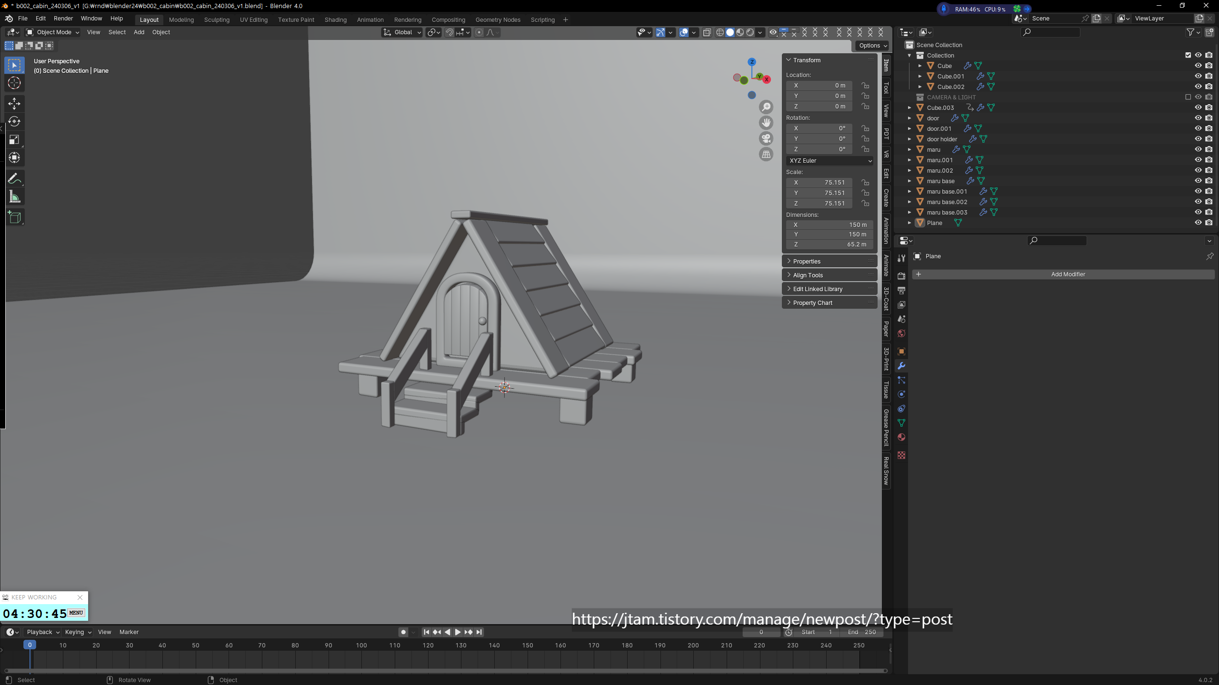This screenshot has width=1219, height=685.
Task: Select the Add Cube tool
Action: (14, 217)
